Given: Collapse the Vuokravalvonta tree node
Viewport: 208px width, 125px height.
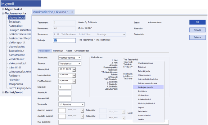Looking at the screenshot, I should (3, 14).
